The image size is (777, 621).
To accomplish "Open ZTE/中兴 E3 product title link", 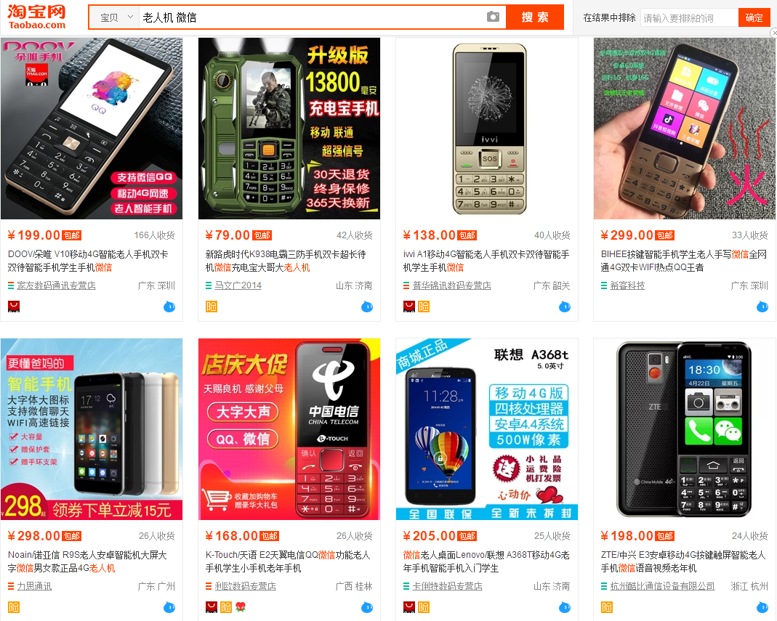I will (684, 561).
